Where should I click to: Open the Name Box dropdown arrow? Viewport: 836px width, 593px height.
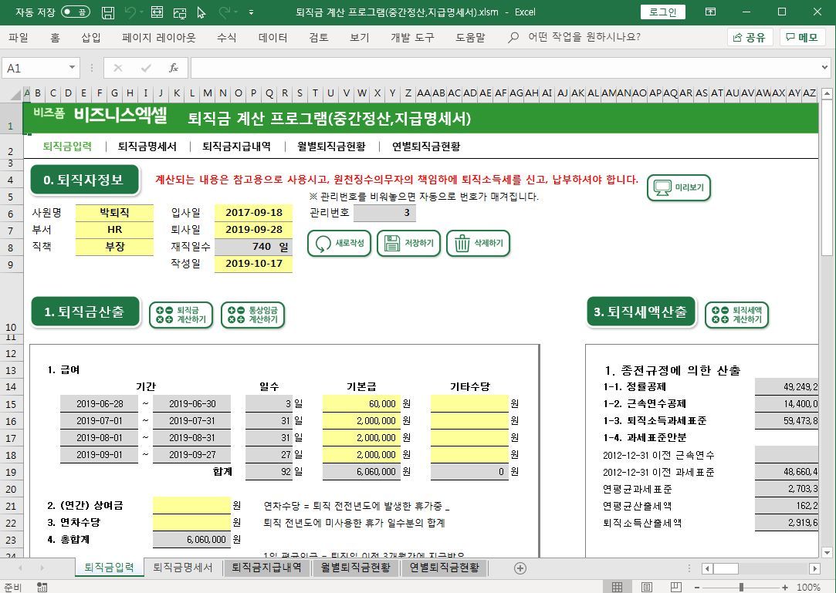click(x=72, y=68)
